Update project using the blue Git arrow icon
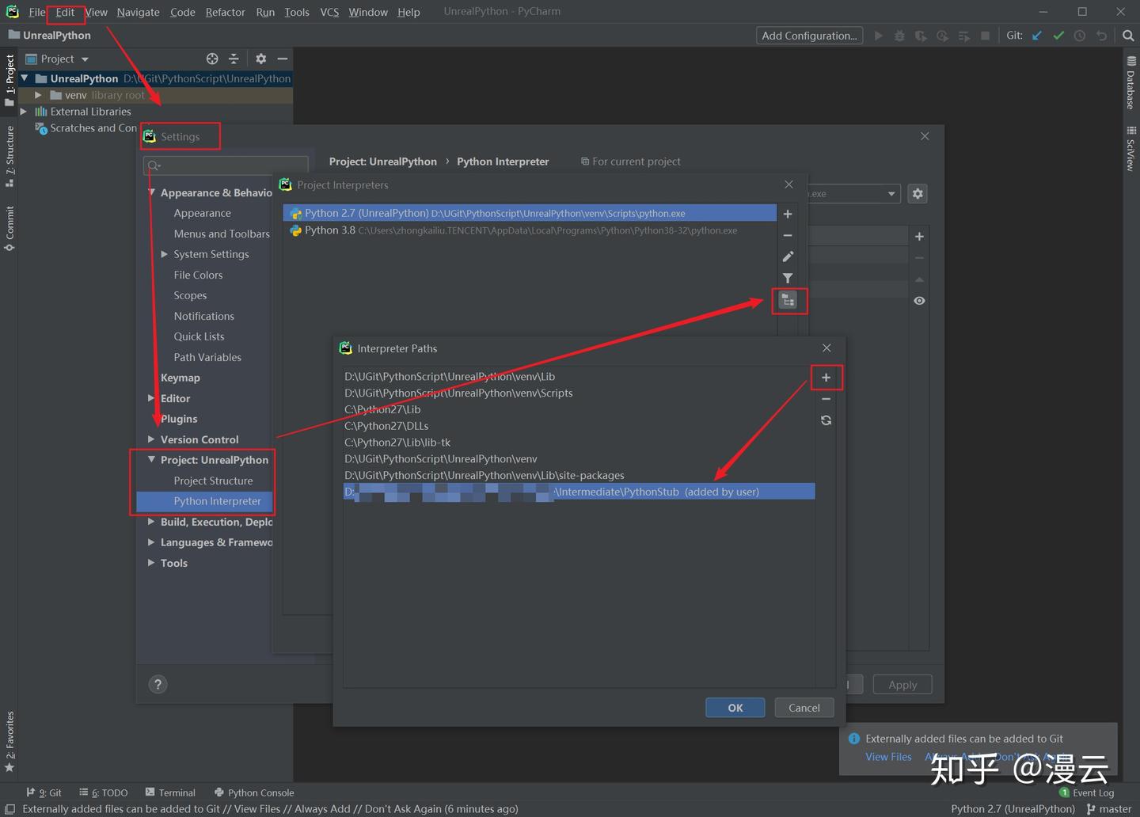This screenshot has height=817, width=1140. pyautogui.click(x=1037, y=36)
